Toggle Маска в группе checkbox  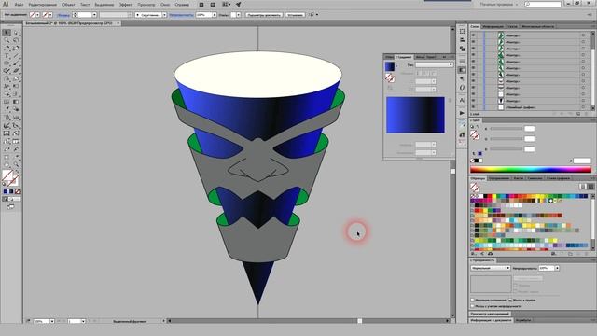510,301
